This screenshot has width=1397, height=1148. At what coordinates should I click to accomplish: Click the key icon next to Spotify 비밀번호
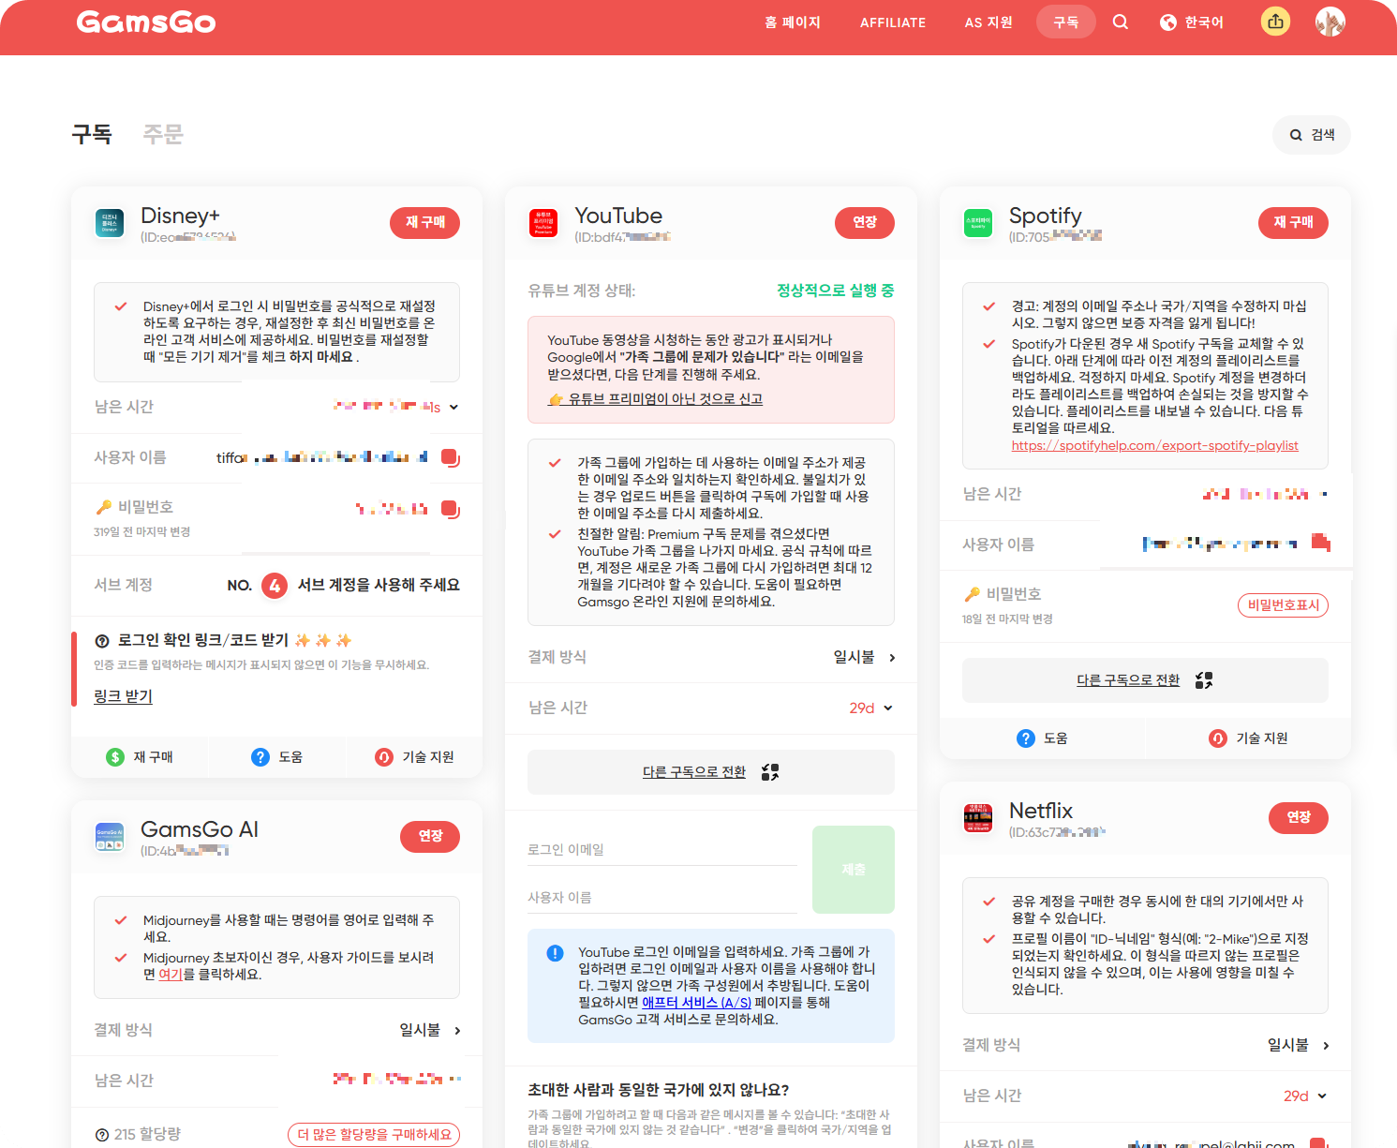973,594
